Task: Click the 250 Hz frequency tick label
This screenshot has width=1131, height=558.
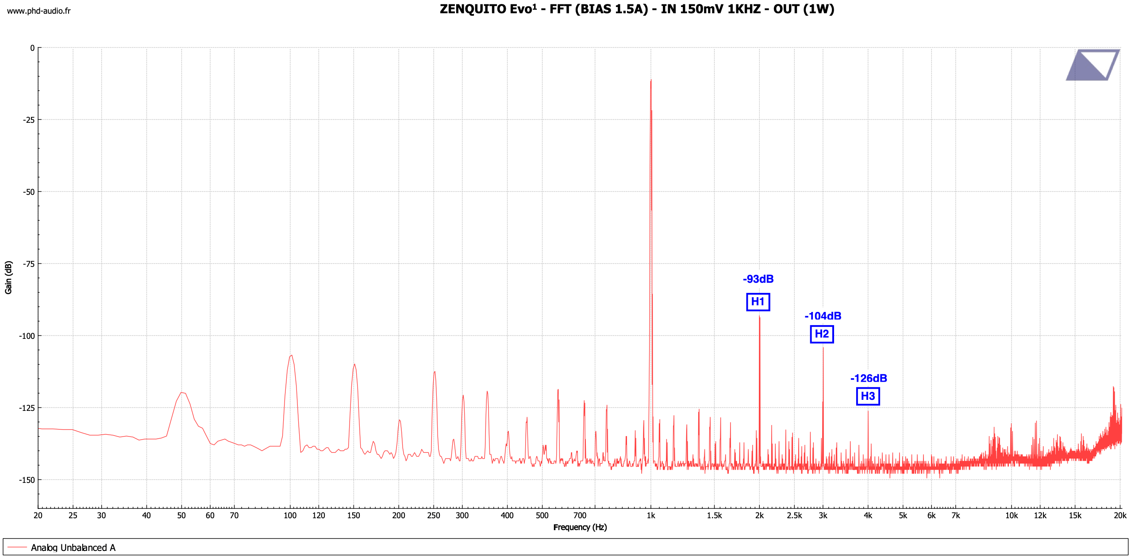Action: coord(434,516)
